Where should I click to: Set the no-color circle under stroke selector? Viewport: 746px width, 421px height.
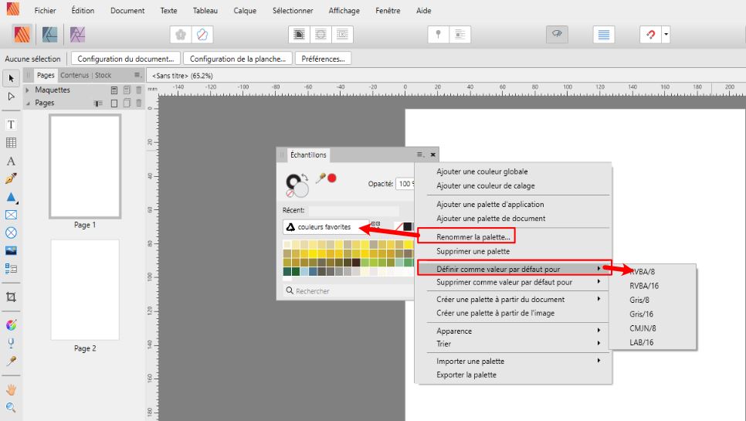(290, 194)
